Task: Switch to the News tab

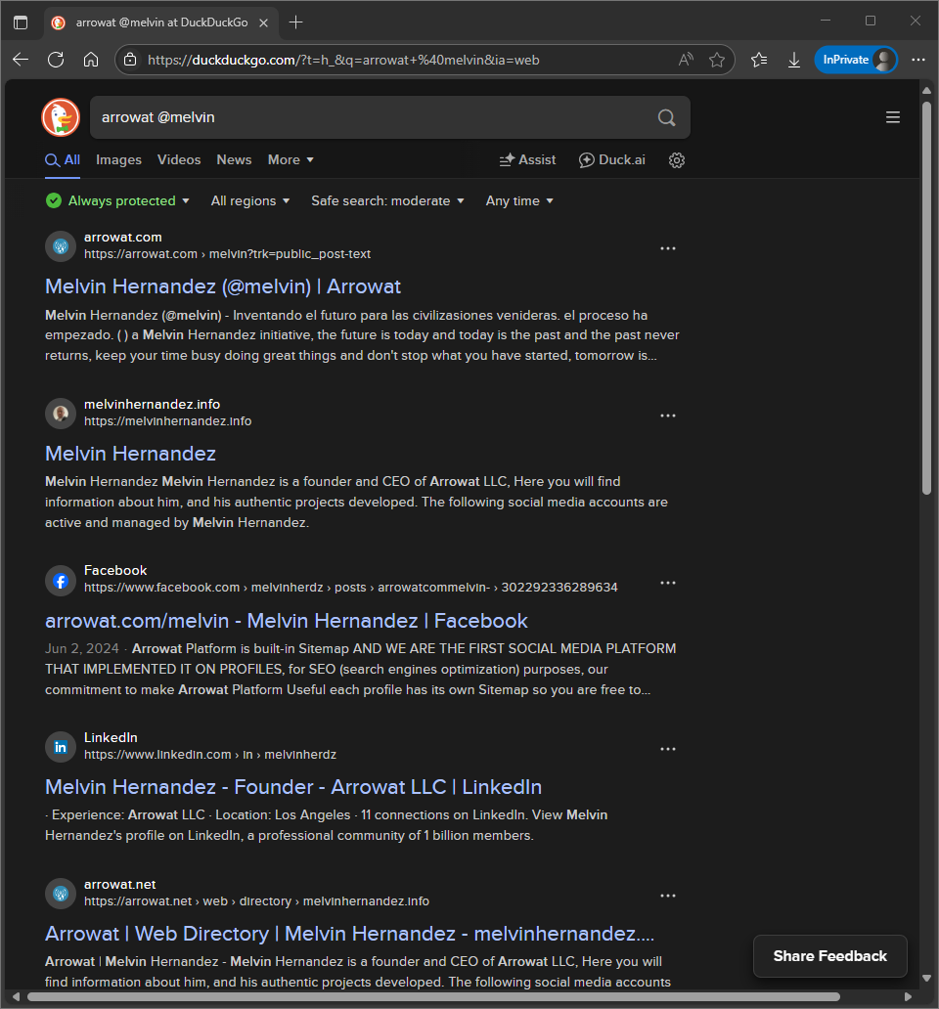Action: [x=234, y=159]
